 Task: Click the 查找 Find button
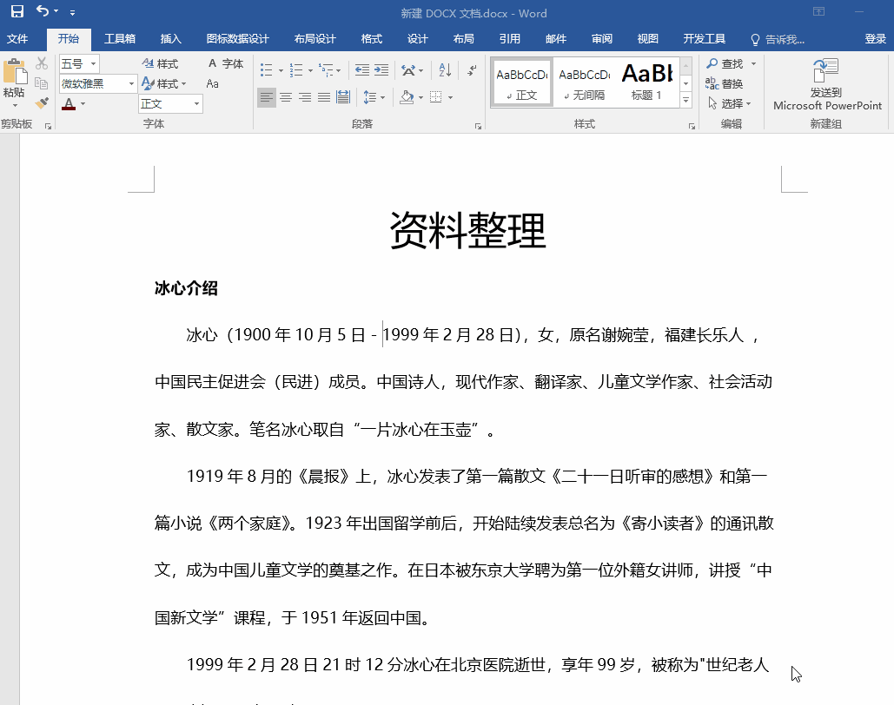point(725,63)
